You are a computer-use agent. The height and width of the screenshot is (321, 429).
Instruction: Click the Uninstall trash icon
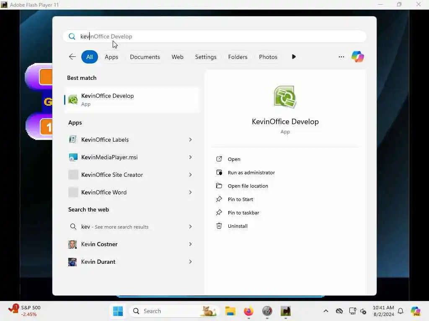[x=219, y=226]
